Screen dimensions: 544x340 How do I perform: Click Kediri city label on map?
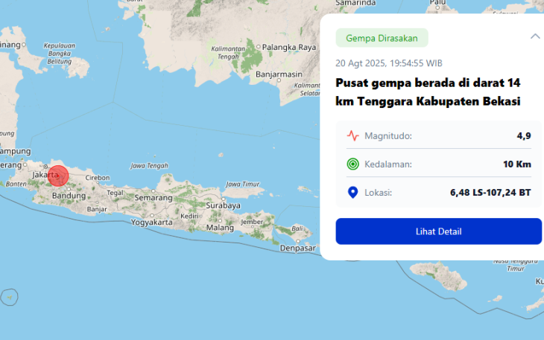tap(189, 216)
